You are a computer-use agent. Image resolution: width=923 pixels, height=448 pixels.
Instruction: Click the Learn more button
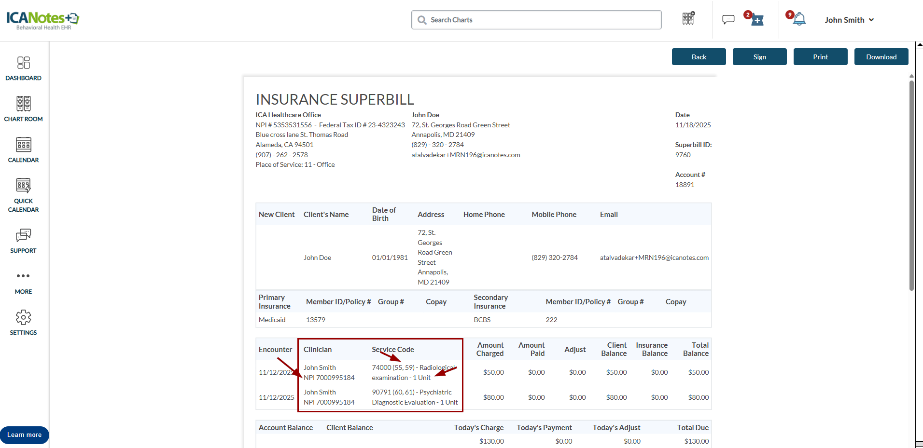click(25, 435)
